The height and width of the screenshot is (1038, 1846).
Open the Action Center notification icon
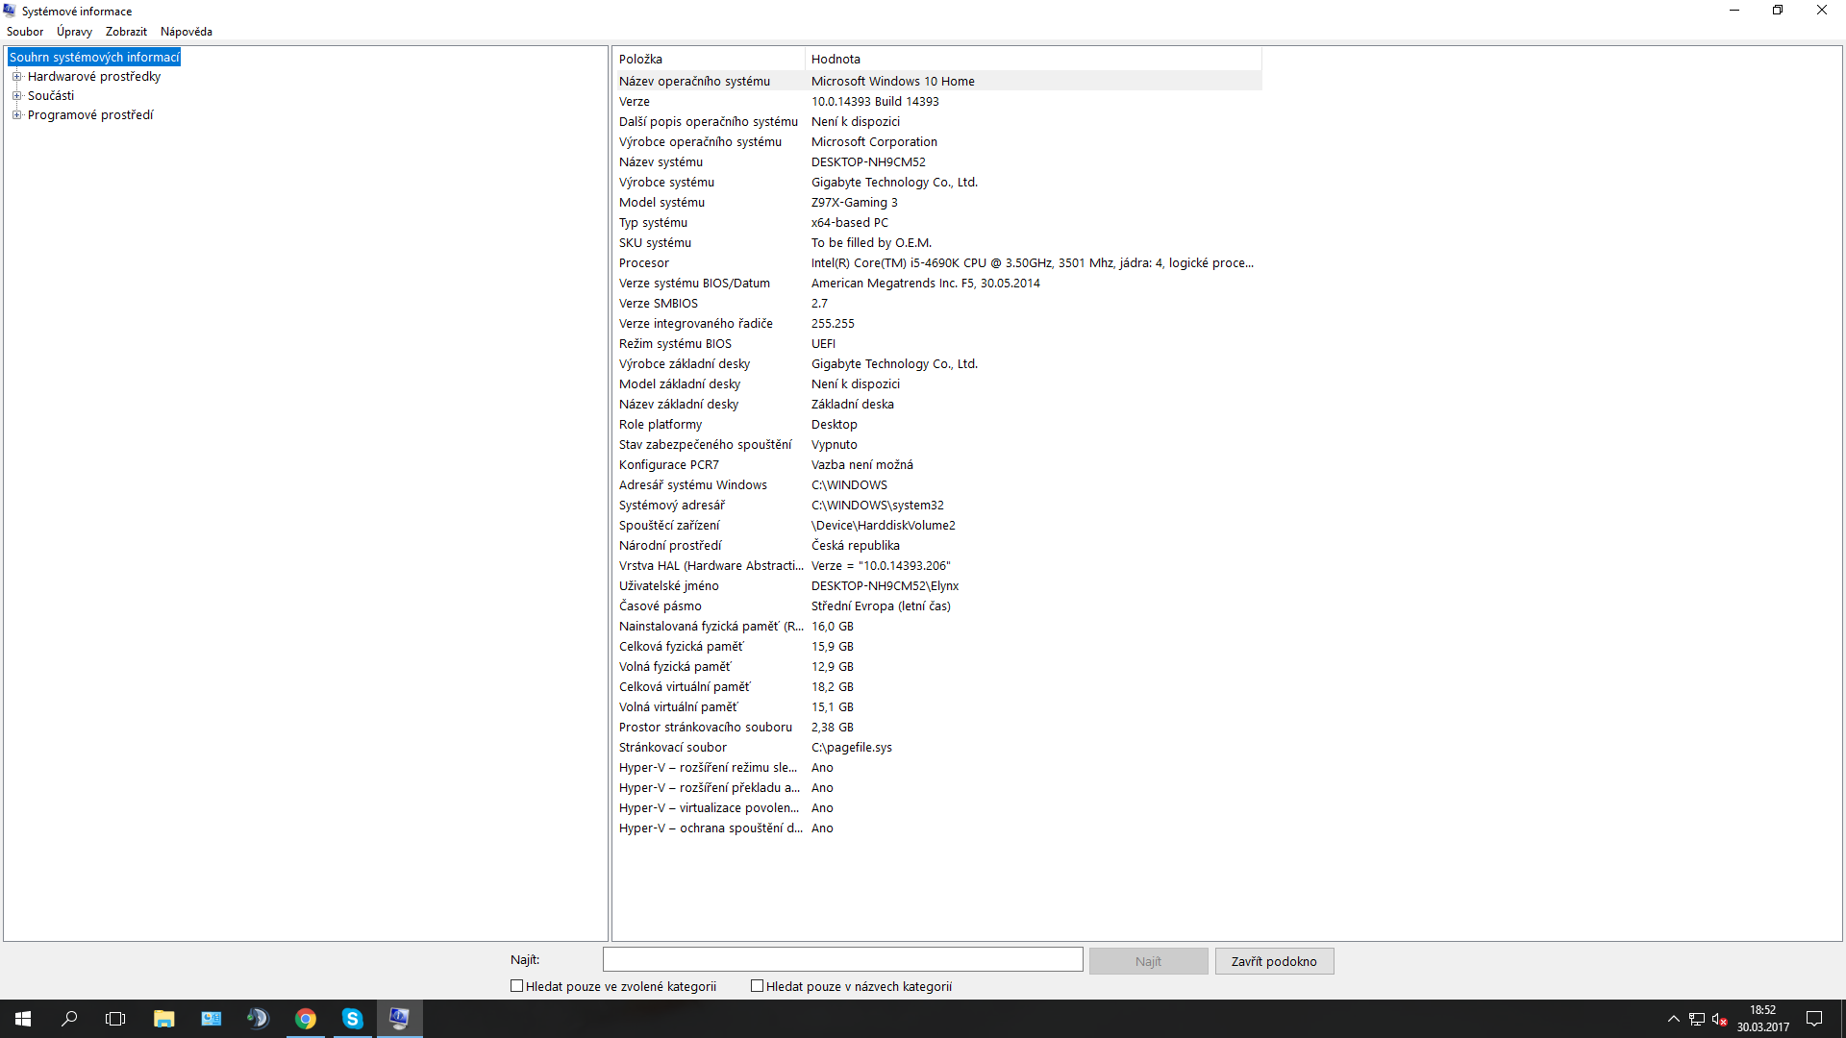pyautogui.click(x=1814, y=1019)
